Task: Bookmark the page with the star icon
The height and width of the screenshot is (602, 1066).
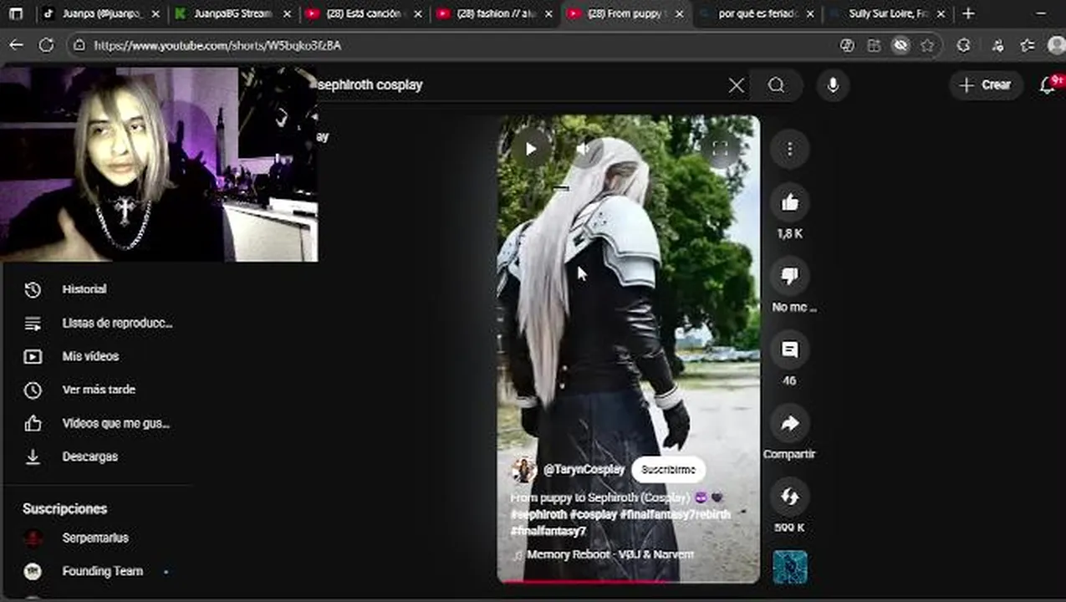Action: point(927,46)
